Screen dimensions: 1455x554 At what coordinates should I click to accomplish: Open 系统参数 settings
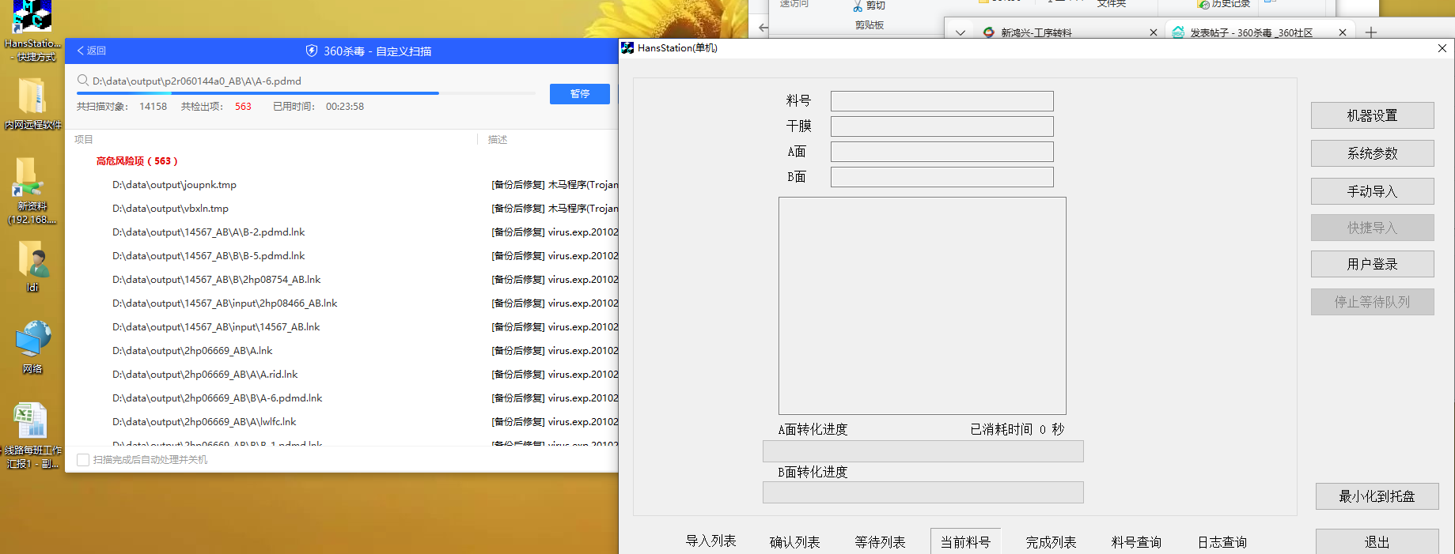click(1372, 153)
